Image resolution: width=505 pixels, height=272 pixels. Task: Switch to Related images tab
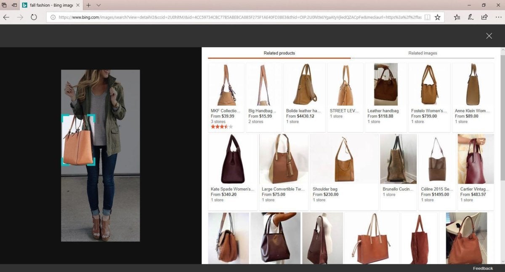point(423,53)
